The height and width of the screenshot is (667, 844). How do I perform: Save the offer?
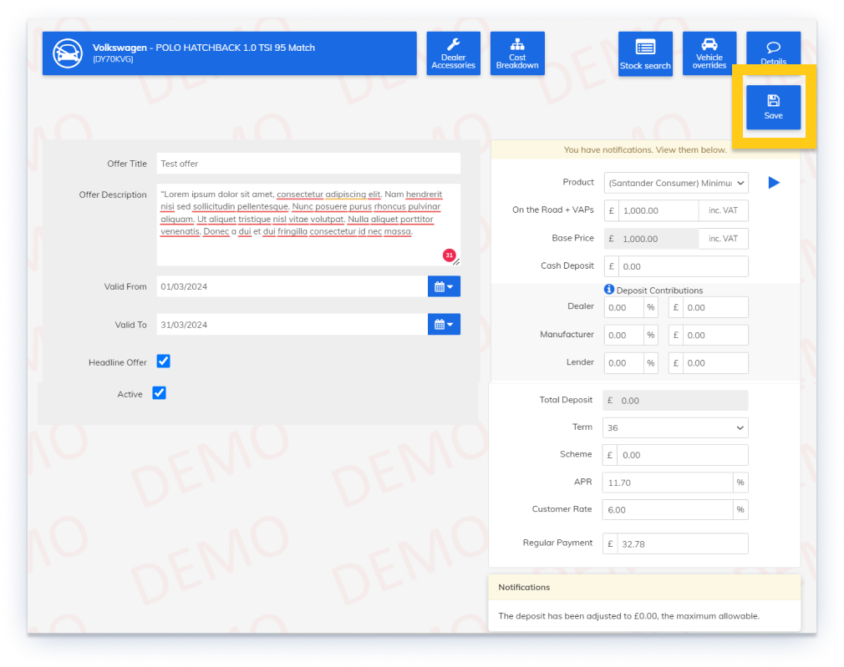773,107
